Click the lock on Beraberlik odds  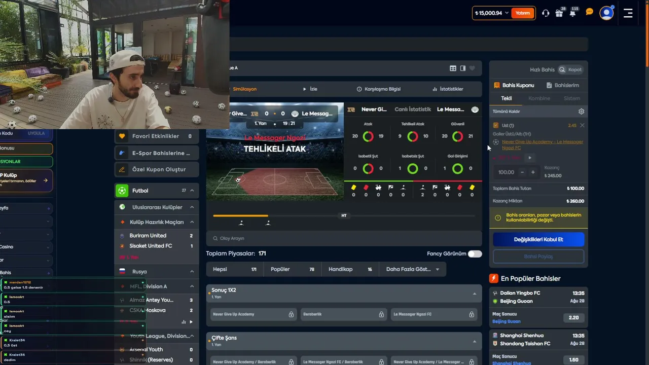381,314
